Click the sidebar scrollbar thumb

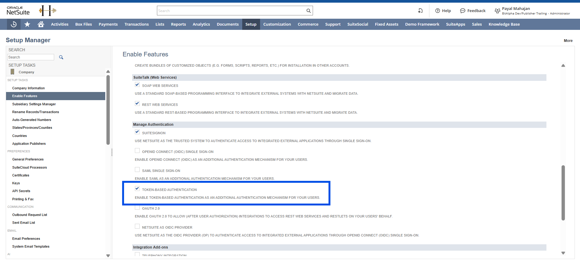[108, 110]
